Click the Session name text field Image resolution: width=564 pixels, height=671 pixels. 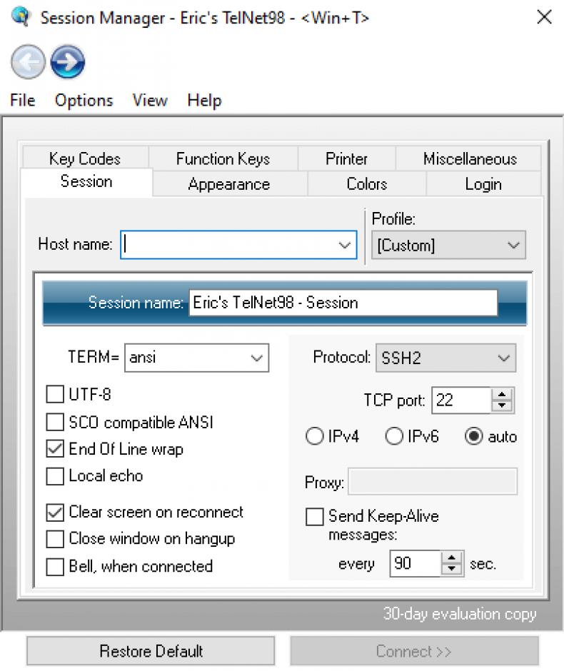(x=343, y=303)
